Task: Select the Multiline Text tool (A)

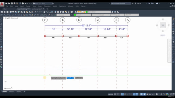Action: tap(1, 65)
